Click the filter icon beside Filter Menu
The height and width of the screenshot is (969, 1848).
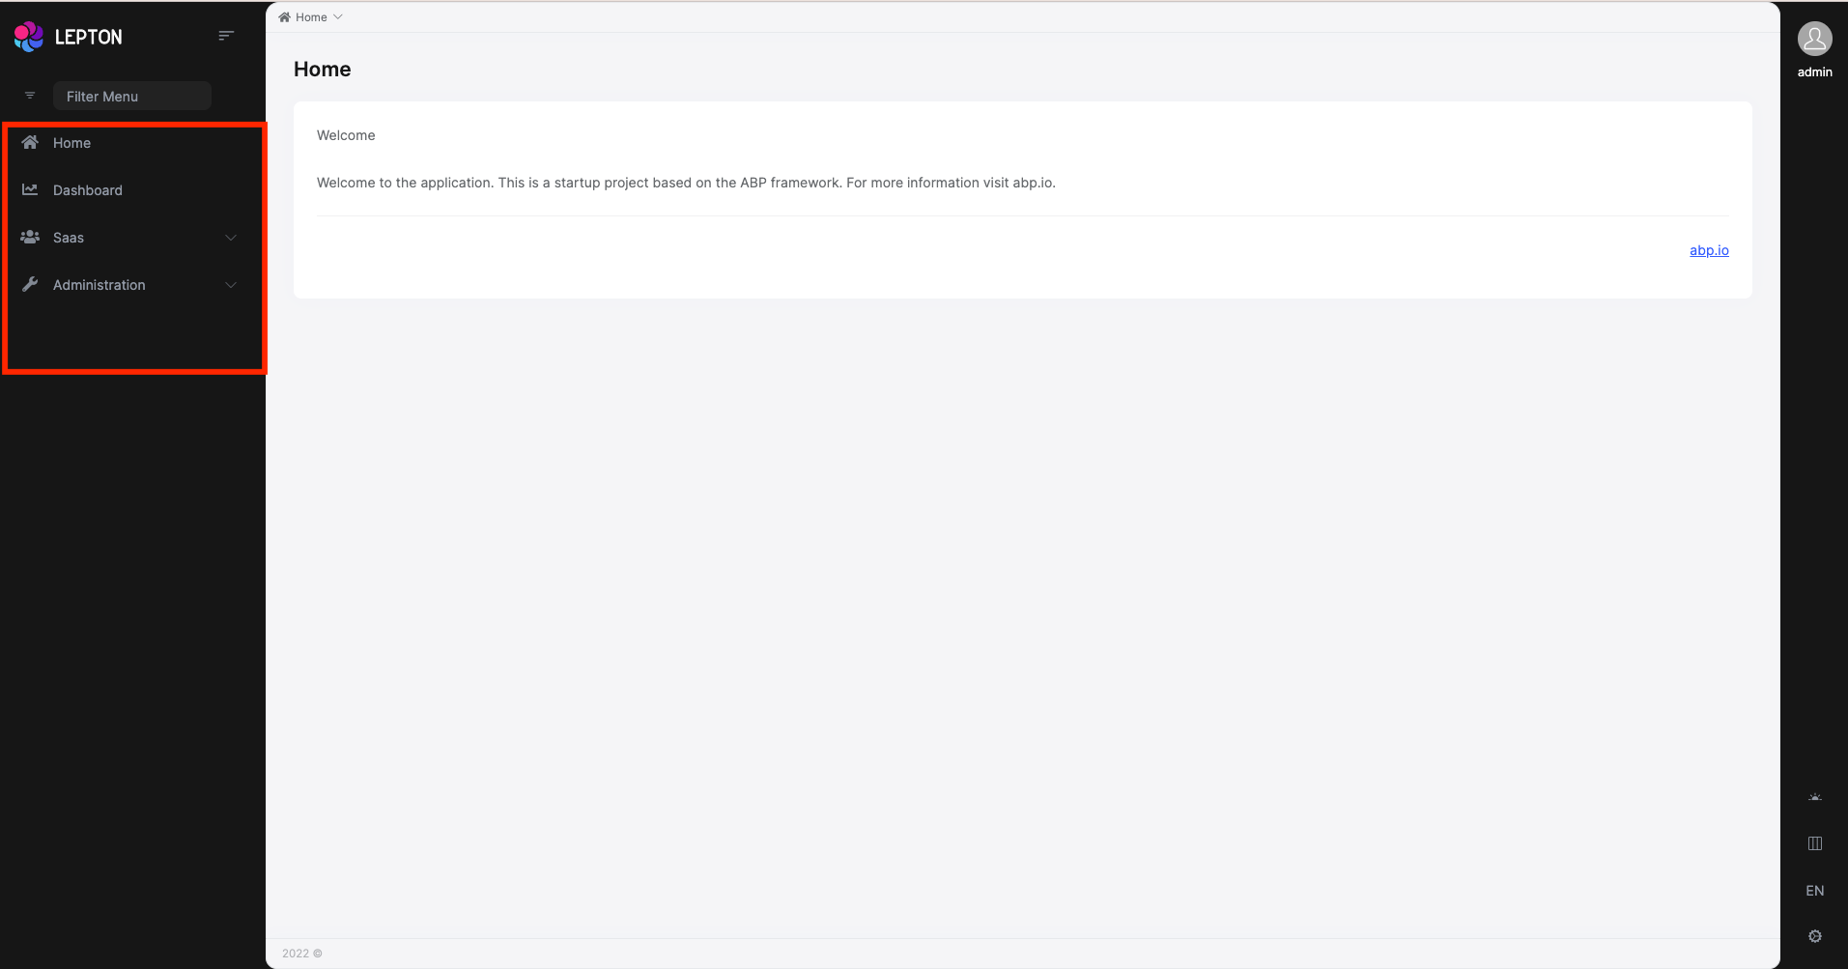(30, 96)
